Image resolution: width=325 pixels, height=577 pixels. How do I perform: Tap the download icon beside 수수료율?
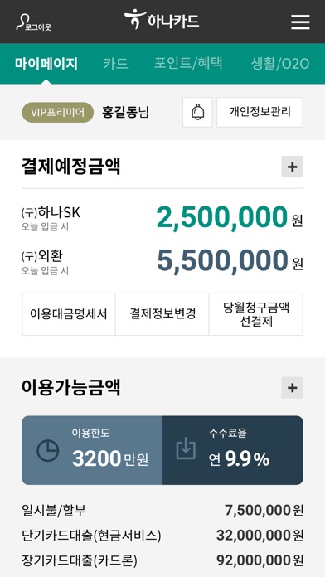tap(186, 449)
